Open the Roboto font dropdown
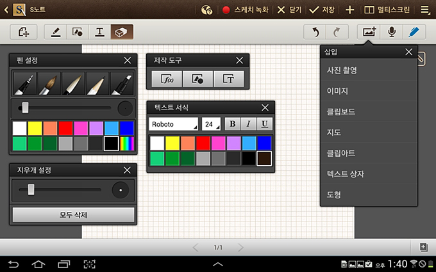The height and width of the screenshot is (272, 436). (174, 124)
